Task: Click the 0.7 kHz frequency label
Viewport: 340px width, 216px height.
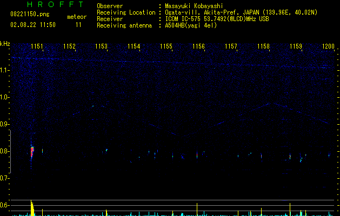Action: click(x=4, y=178)
